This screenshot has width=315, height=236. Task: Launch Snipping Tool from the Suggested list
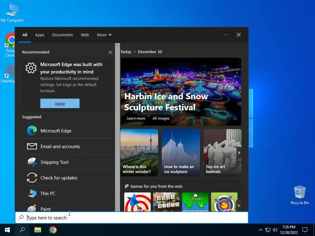click(x=67, y=162)
